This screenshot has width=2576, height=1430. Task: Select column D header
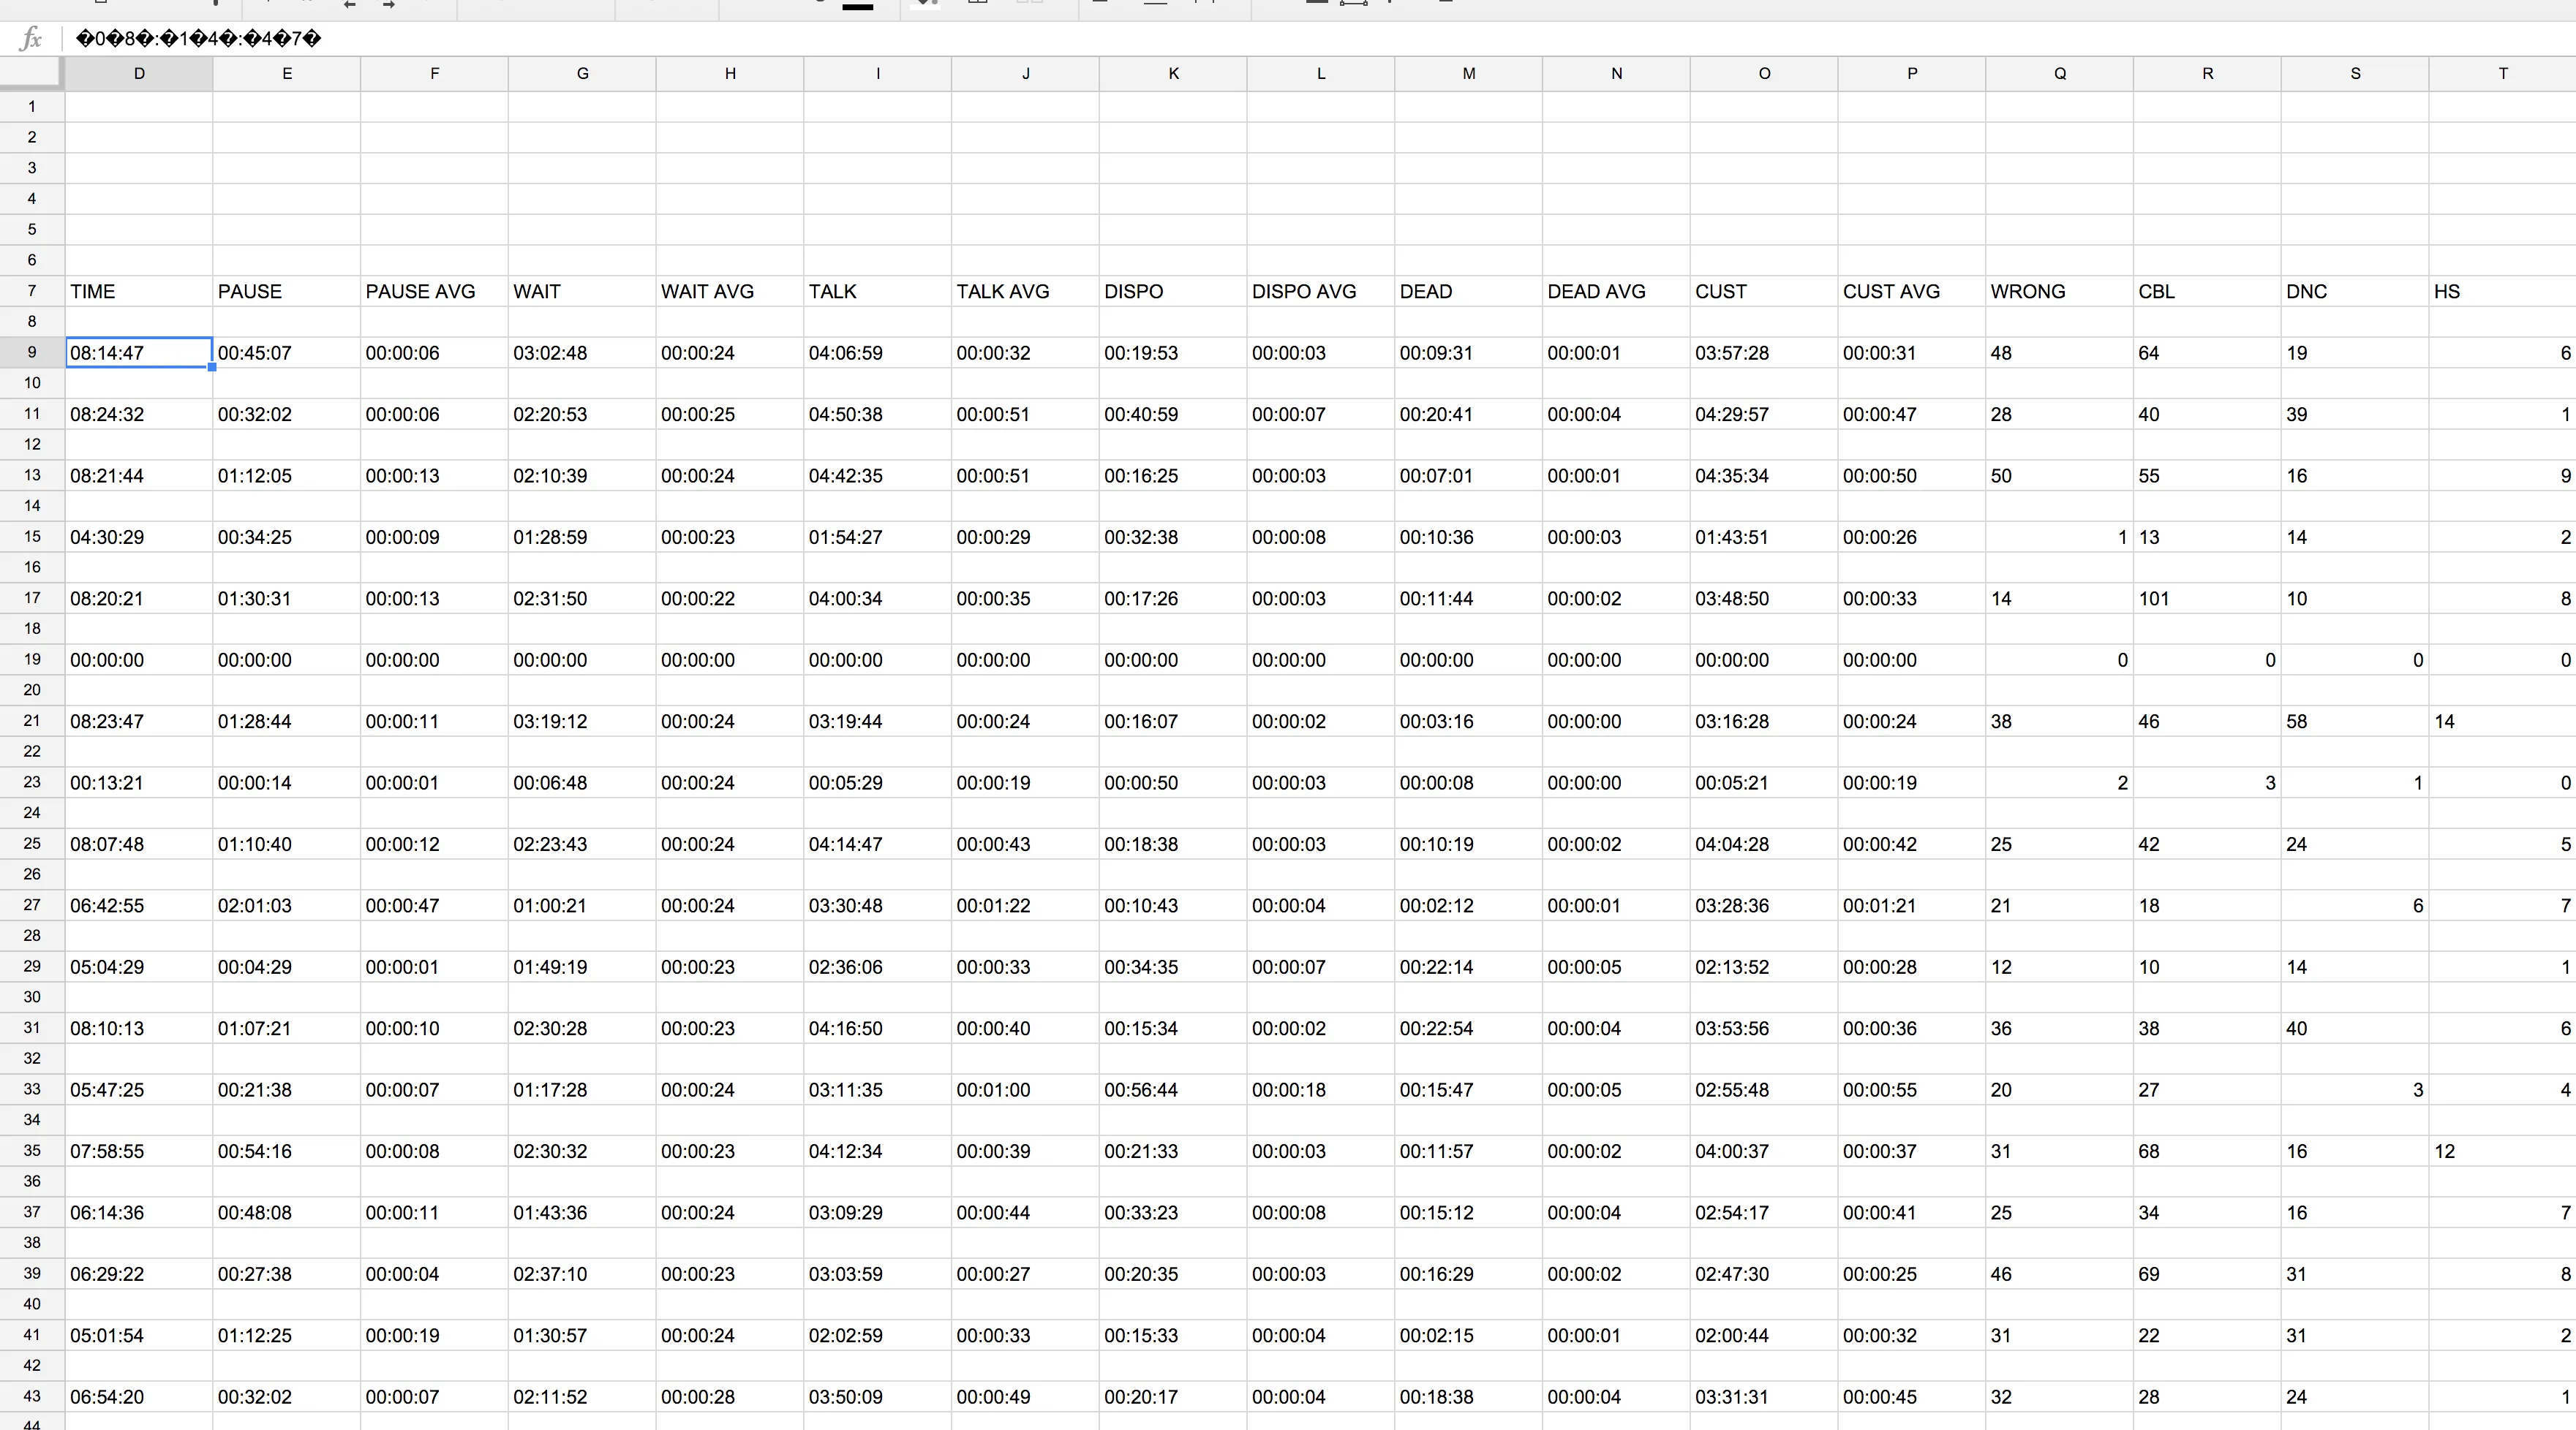pyautogui.click(x=139, y=74)
